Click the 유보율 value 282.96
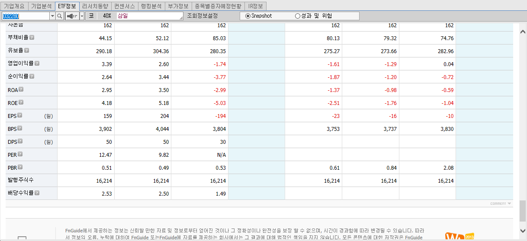This screenshot has width=527, height=241. click(x=446, y=51)
